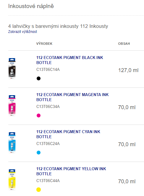
Task: Click the black color dot
Action: (x=38, y=79)
